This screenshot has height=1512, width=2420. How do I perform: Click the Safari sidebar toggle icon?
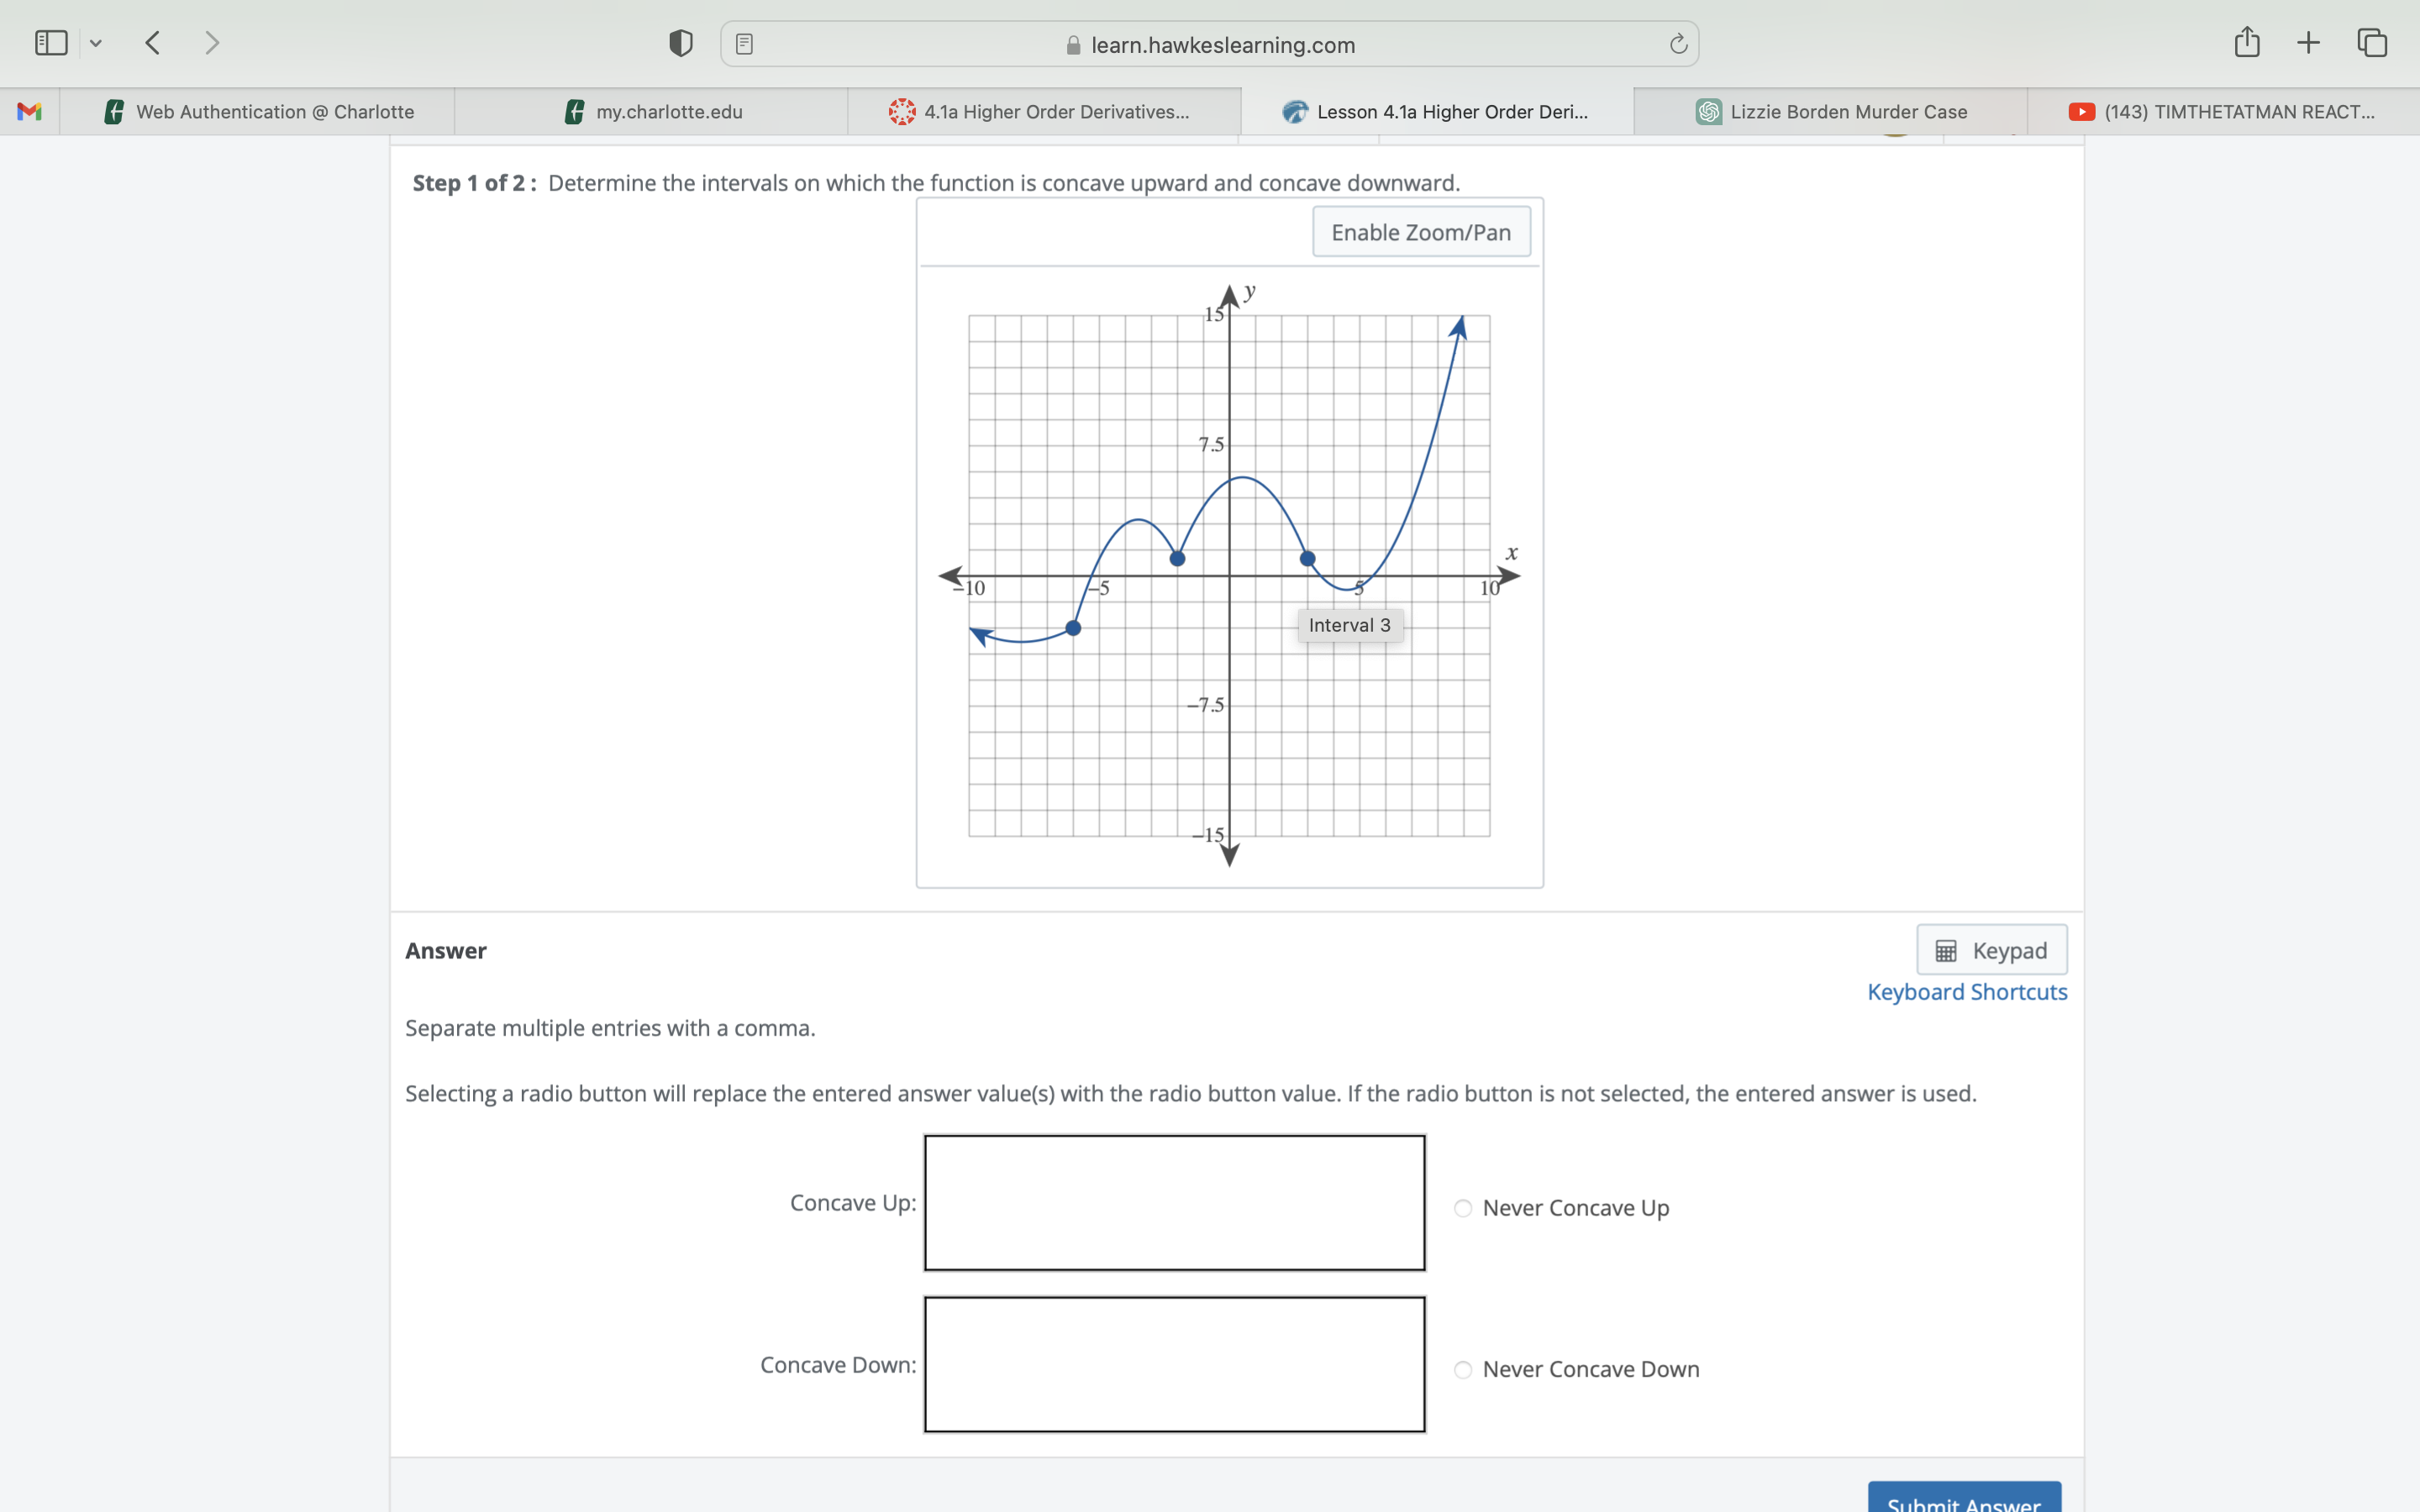click(51, 43)
